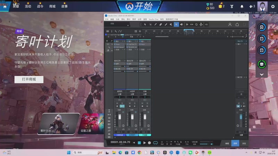Click the IQ input quantize icon
278x156 pixels.
206,25
